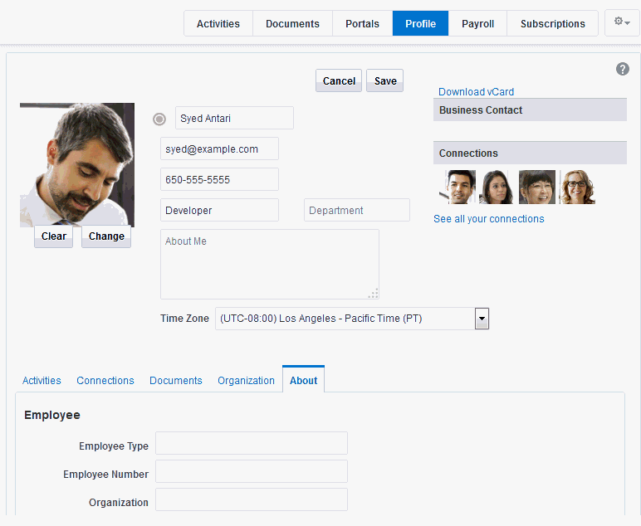
Task: Switch to the Portals tab
Action: click(x=362, y=24)
